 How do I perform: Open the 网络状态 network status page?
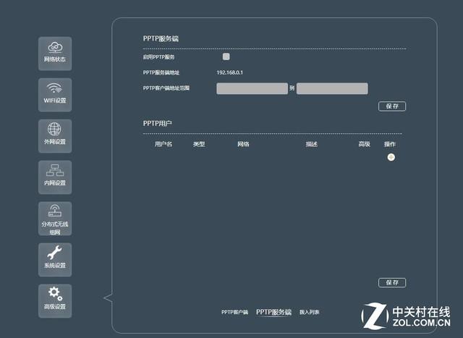point(55,54)
